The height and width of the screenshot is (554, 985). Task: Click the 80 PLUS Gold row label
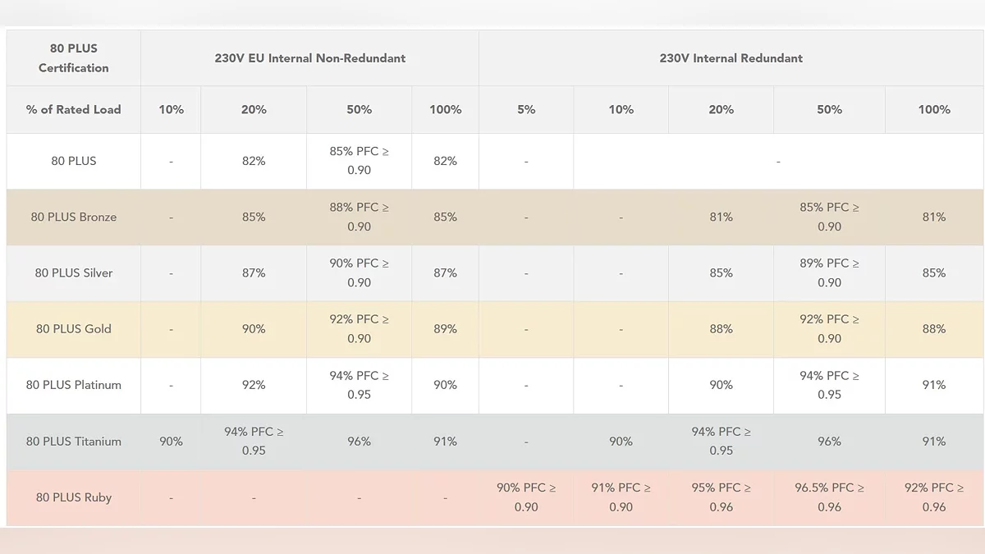click(74, 329)
